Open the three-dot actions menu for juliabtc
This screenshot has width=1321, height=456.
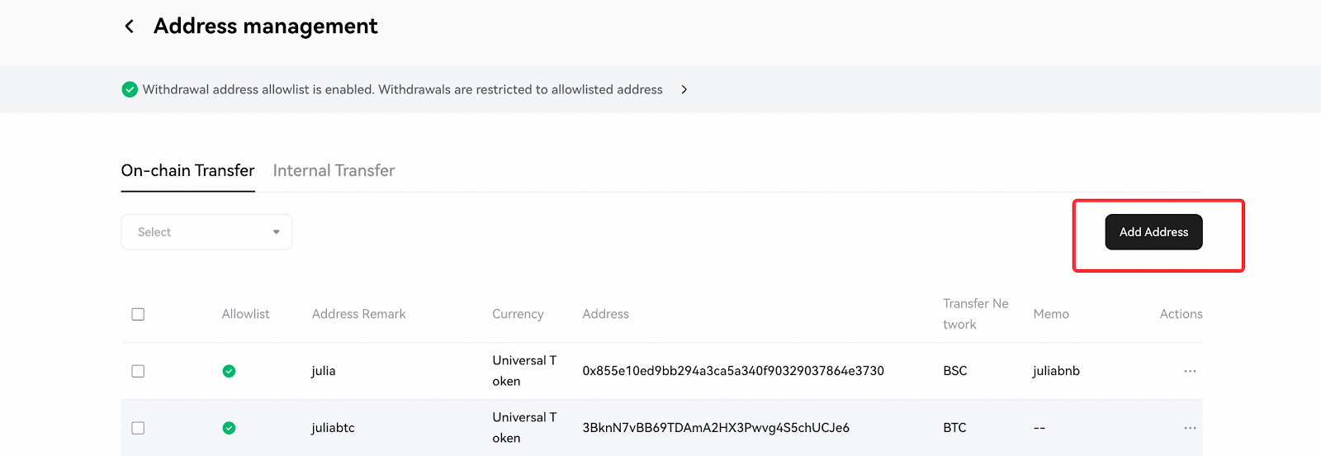[x=1190, y=428]
